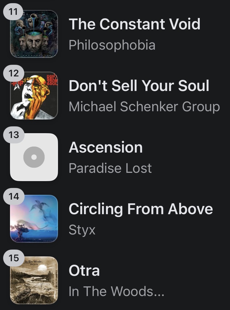The image size is (230, 310).
Task: Choose the Circling From Above title
Action: click(x=141, y=209)
